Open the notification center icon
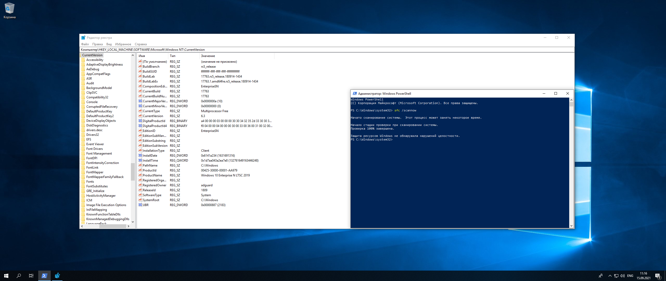666x281 pixels. tap(658, 276)
